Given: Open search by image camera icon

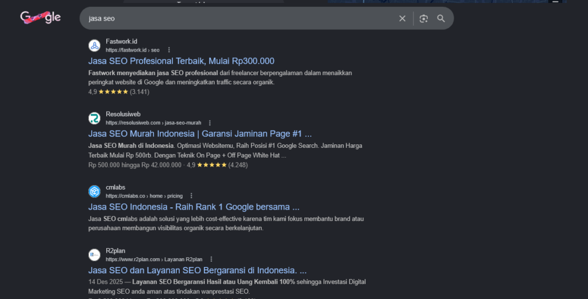Looking at the screenshot, I should tap(424, 18).
